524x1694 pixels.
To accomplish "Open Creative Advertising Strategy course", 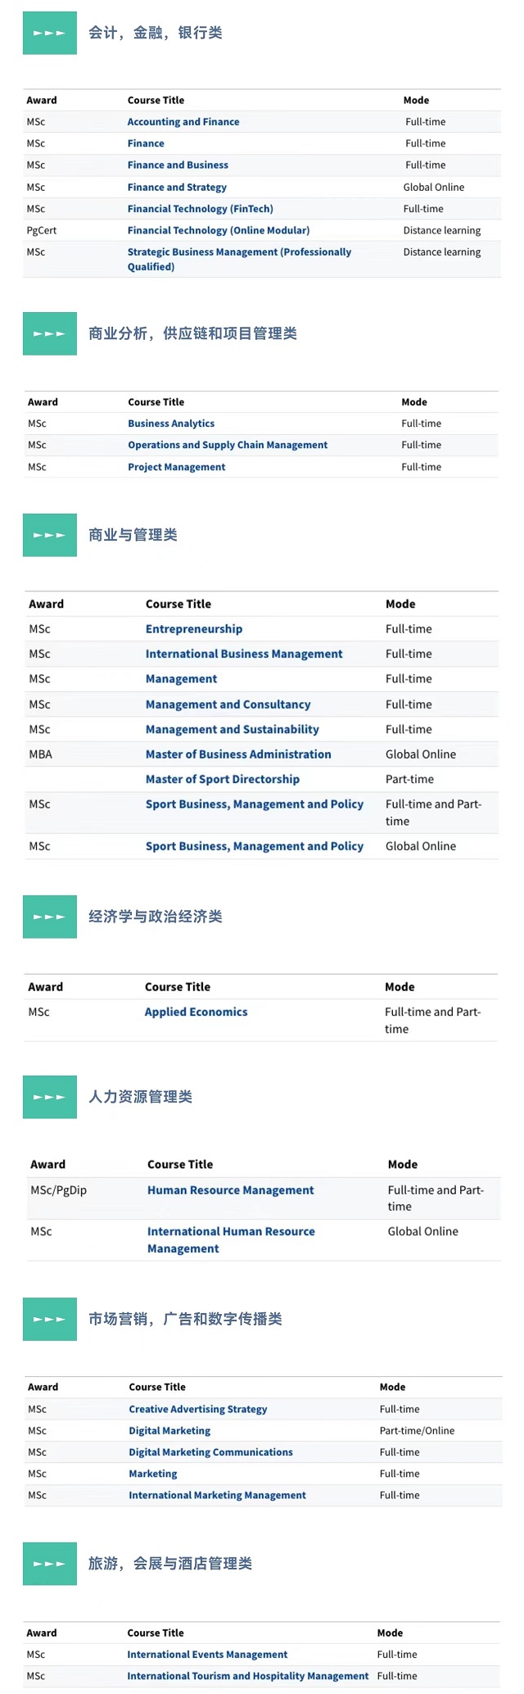I will 198,1409.
